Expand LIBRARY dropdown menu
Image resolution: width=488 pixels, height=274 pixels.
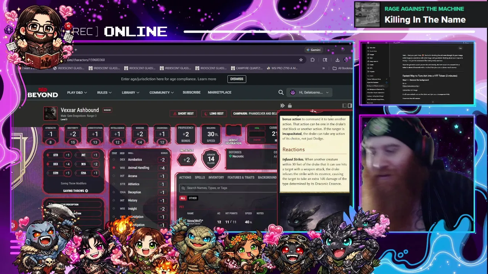[131, 92]
